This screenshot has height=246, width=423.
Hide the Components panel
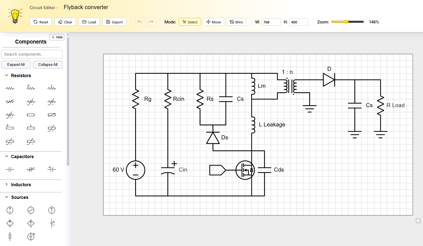[x=57, y=37]
